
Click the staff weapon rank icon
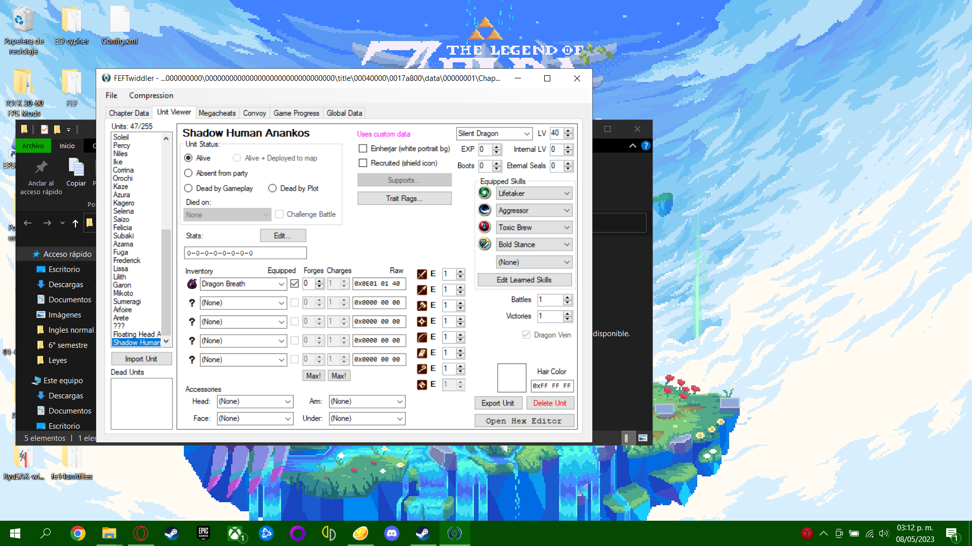point(422,369)
